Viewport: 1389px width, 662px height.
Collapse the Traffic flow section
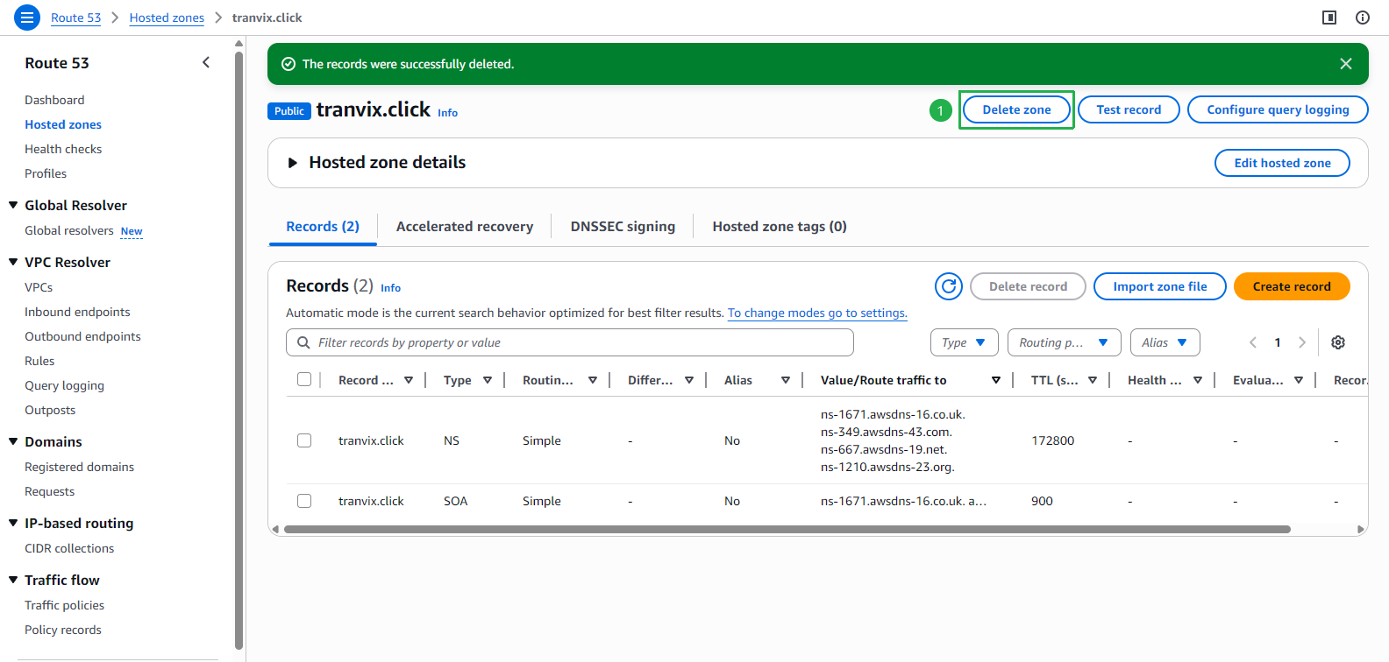[13, 580]
